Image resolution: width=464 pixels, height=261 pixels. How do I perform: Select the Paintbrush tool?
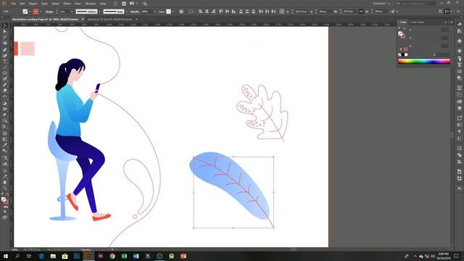click(x=5, y=79)
